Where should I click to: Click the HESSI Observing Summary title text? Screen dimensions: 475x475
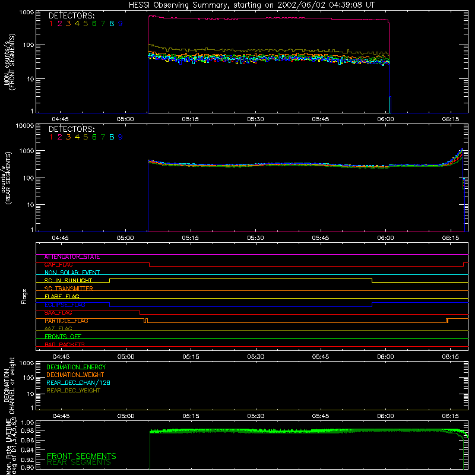pyautogui.click(x=252, y=5)
